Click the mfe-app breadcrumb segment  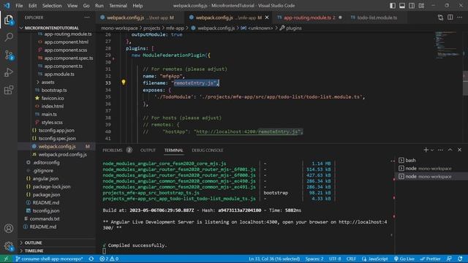(x=175, y=28)
